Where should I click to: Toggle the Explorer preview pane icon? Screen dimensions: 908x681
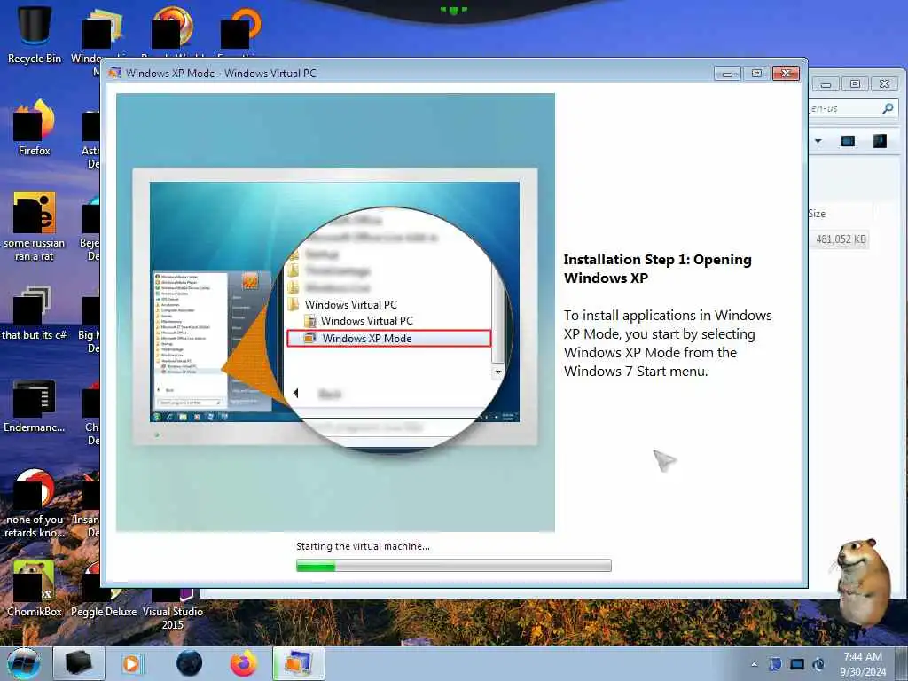[x=847, y=141]
